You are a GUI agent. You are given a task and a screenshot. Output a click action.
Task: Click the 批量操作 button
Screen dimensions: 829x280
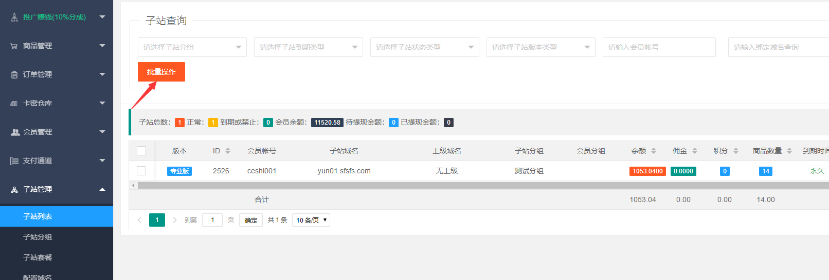point(161,72)
